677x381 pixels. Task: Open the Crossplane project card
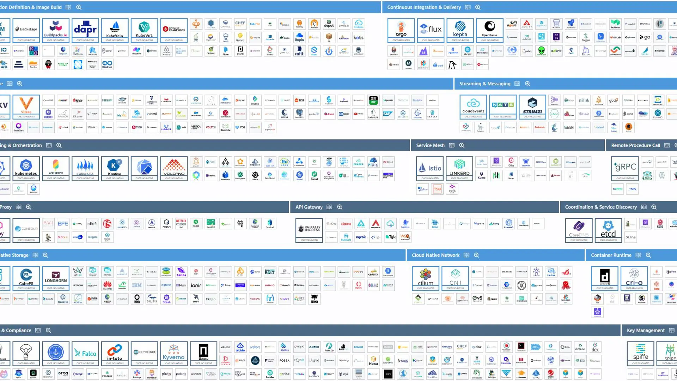(x=56, y=169)
